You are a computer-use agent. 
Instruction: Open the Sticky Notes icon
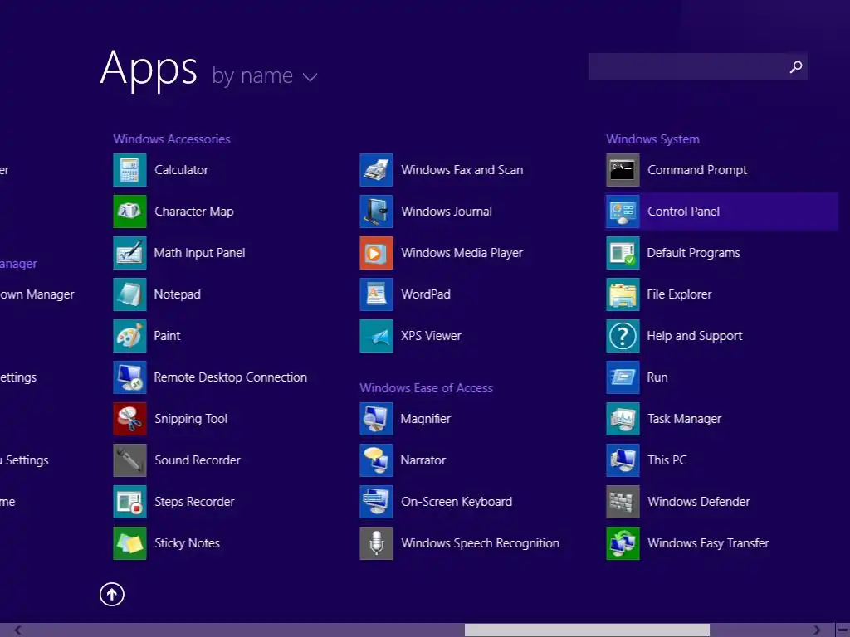click(x=129, y=542)
